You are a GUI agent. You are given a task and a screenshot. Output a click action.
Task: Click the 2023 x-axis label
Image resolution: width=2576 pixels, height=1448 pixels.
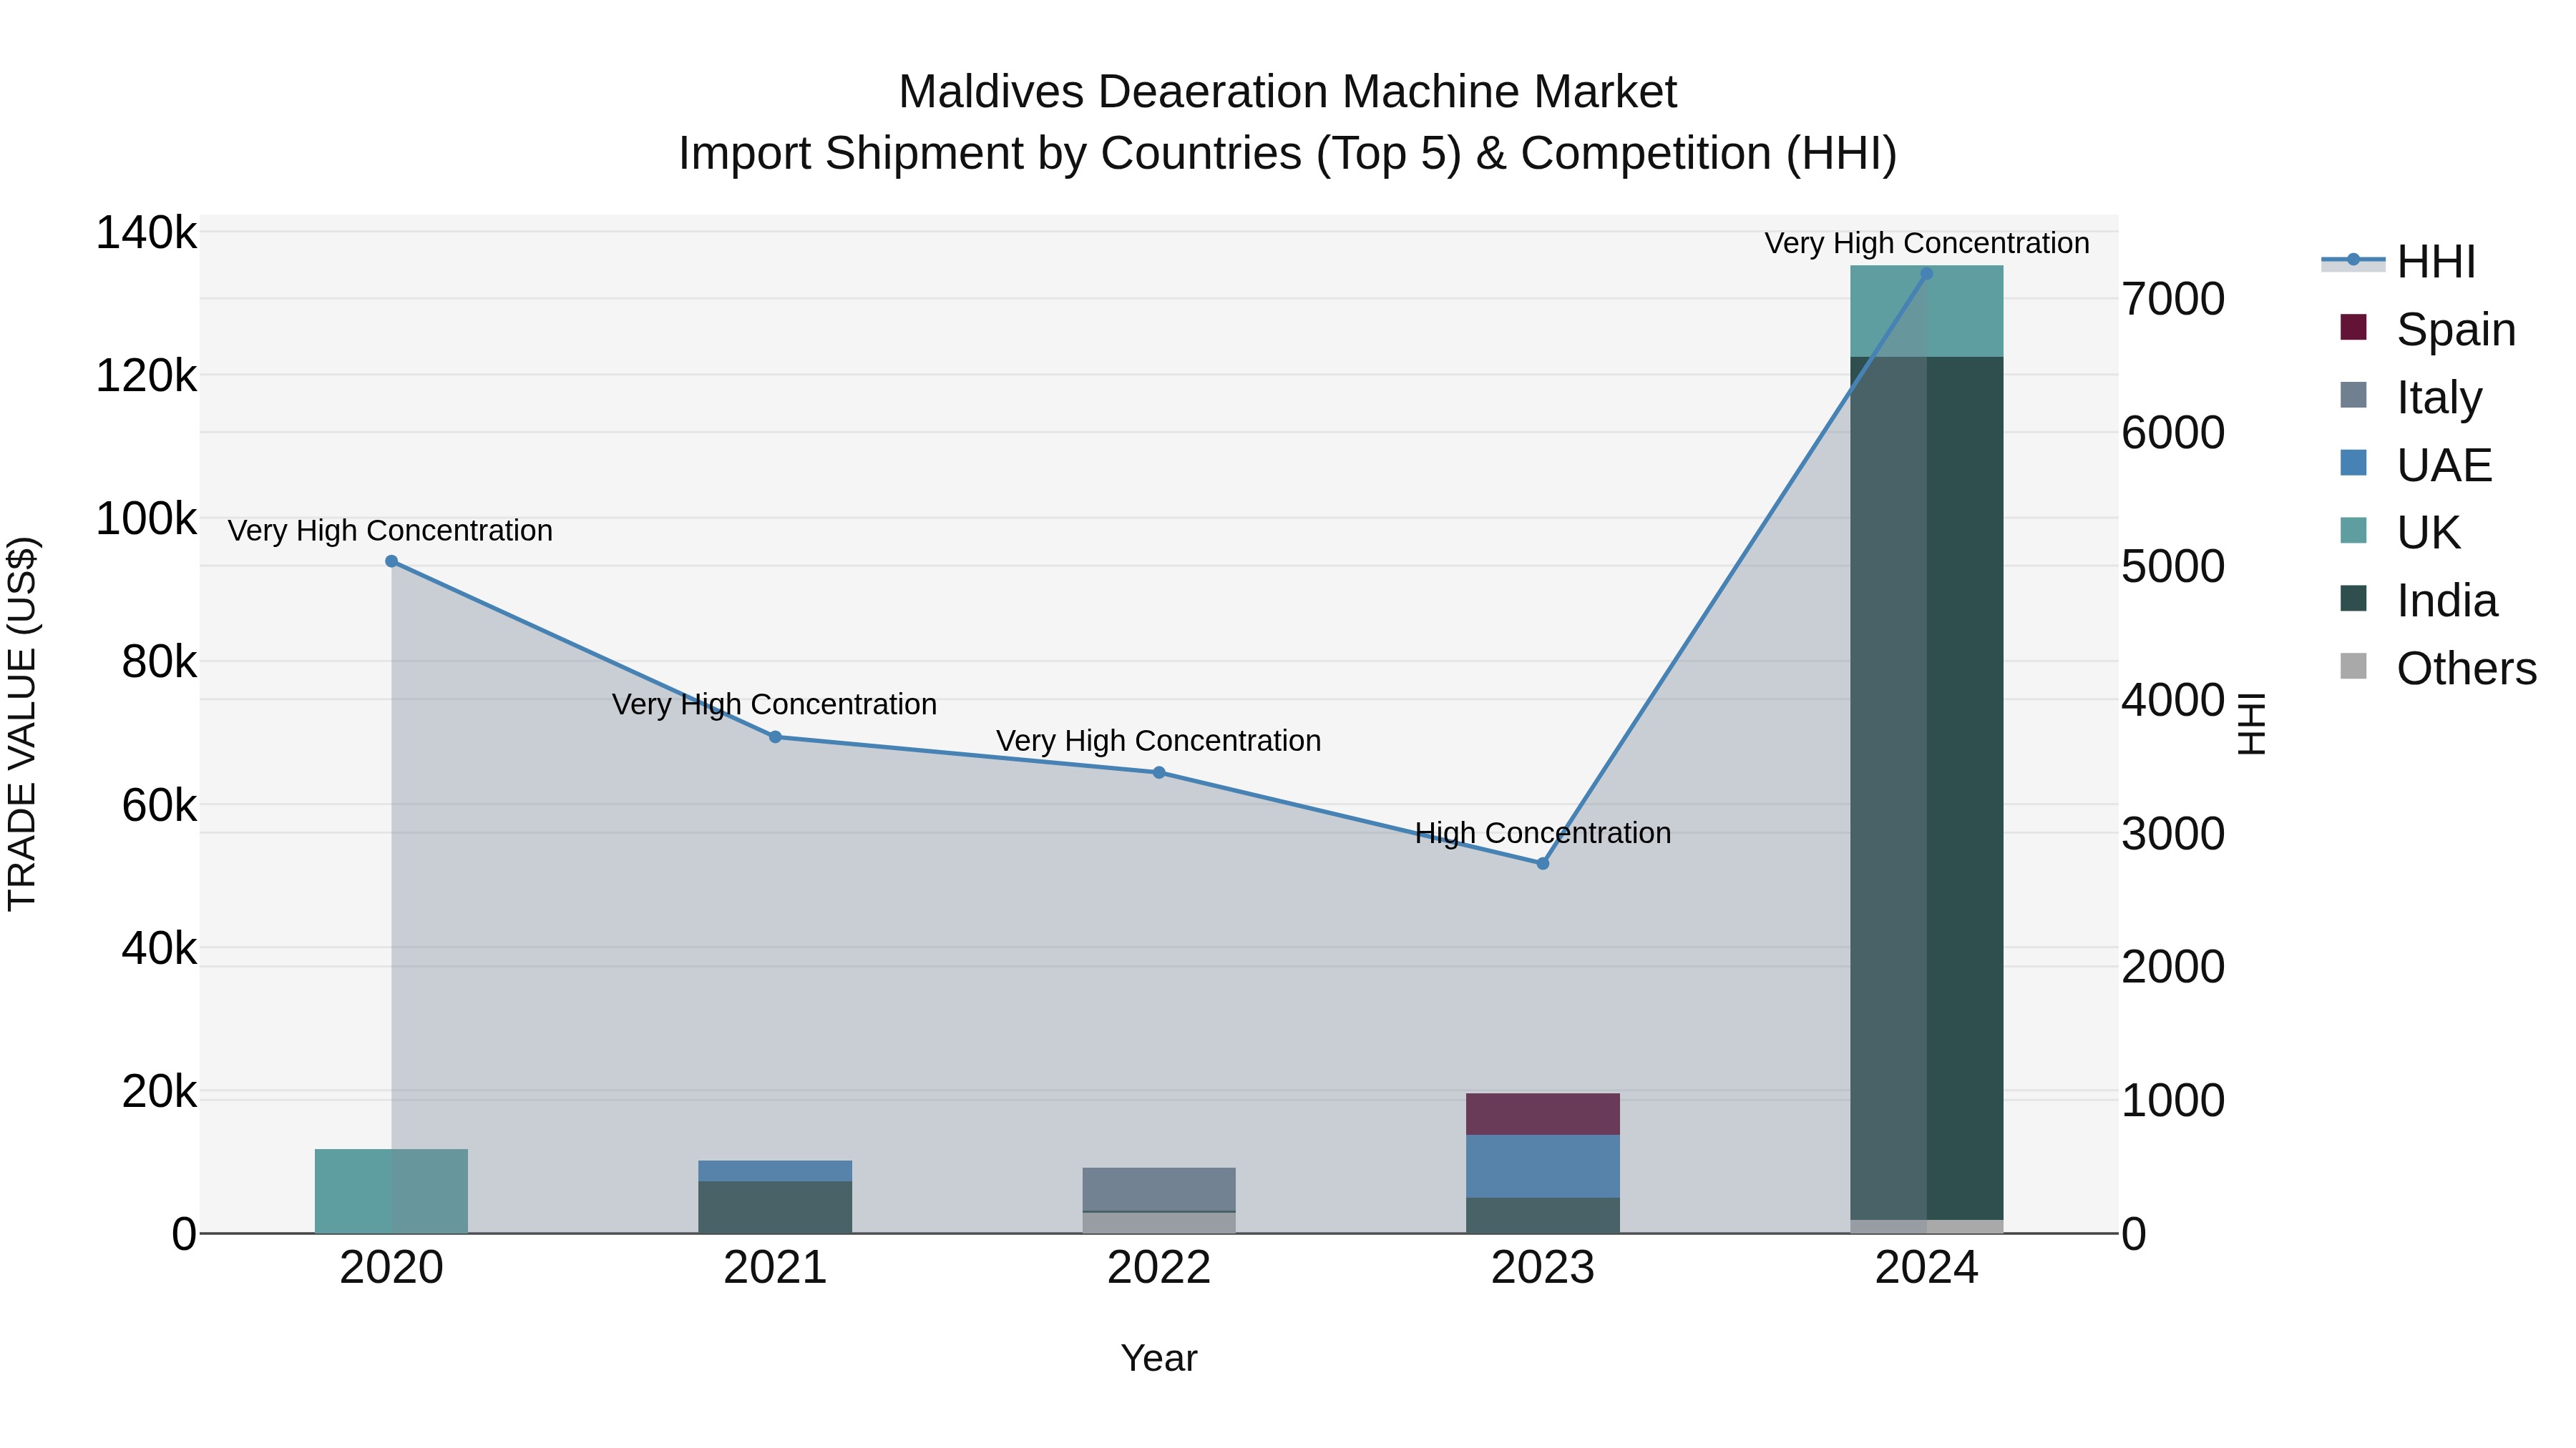(1543, 1268)
